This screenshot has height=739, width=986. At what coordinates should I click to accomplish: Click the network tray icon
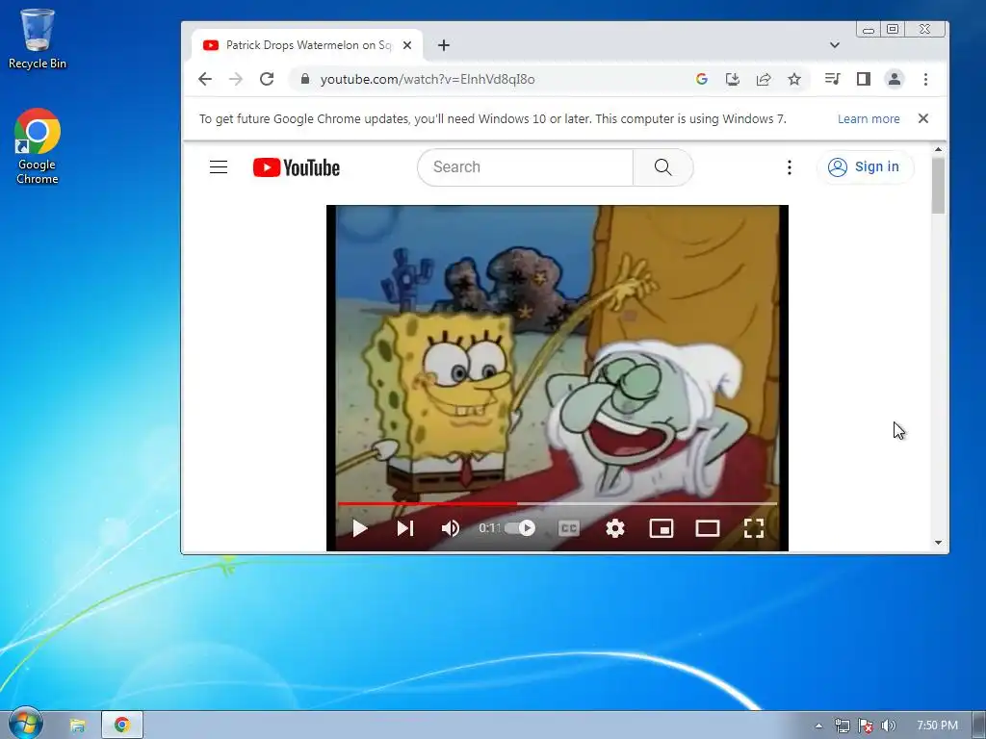pos(842,726)
